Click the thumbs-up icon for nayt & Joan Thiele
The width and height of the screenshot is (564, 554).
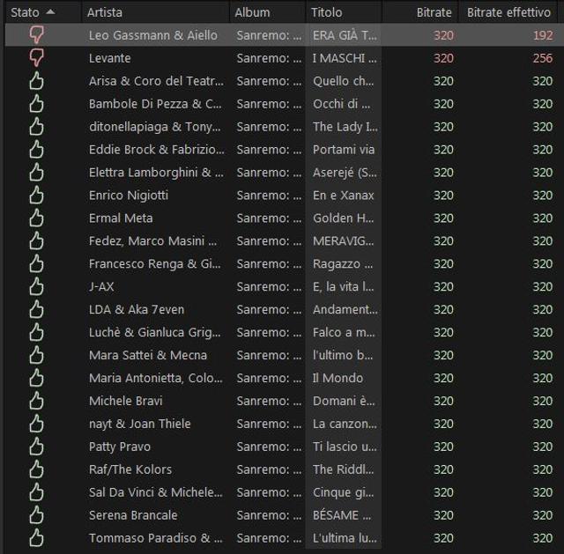(x=36, y=424)
